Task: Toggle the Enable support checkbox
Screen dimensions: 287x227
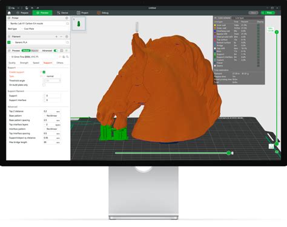Action: tap(44, 72)
